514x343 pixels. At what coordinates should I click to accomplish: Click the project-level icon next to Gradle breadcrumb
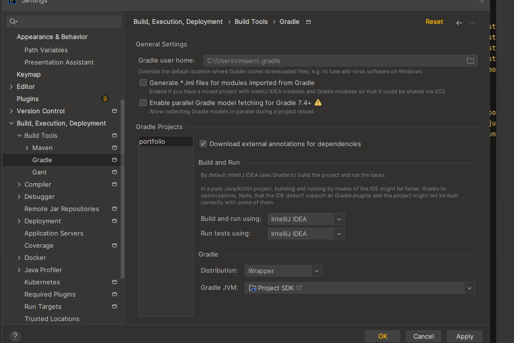click(x=308, y=22)
